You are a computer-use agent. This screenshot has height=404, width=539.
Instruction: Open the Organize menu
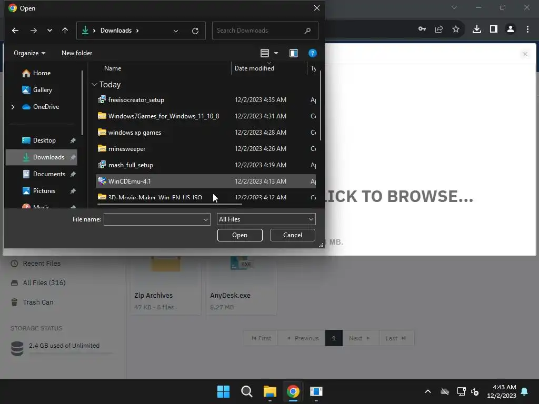[x=29, y=53]
